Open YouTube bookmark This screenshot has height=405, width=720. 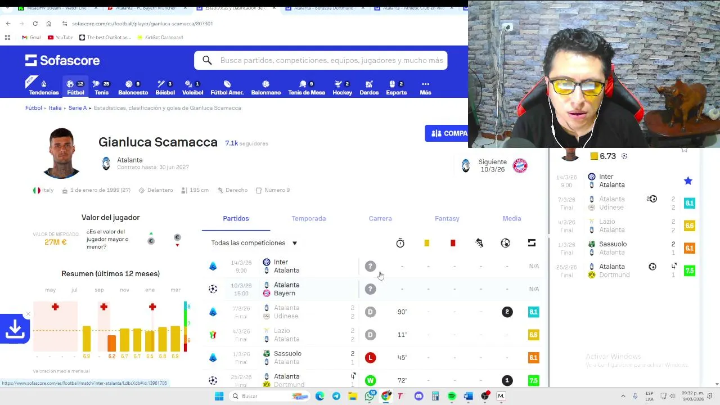point(60,37)
